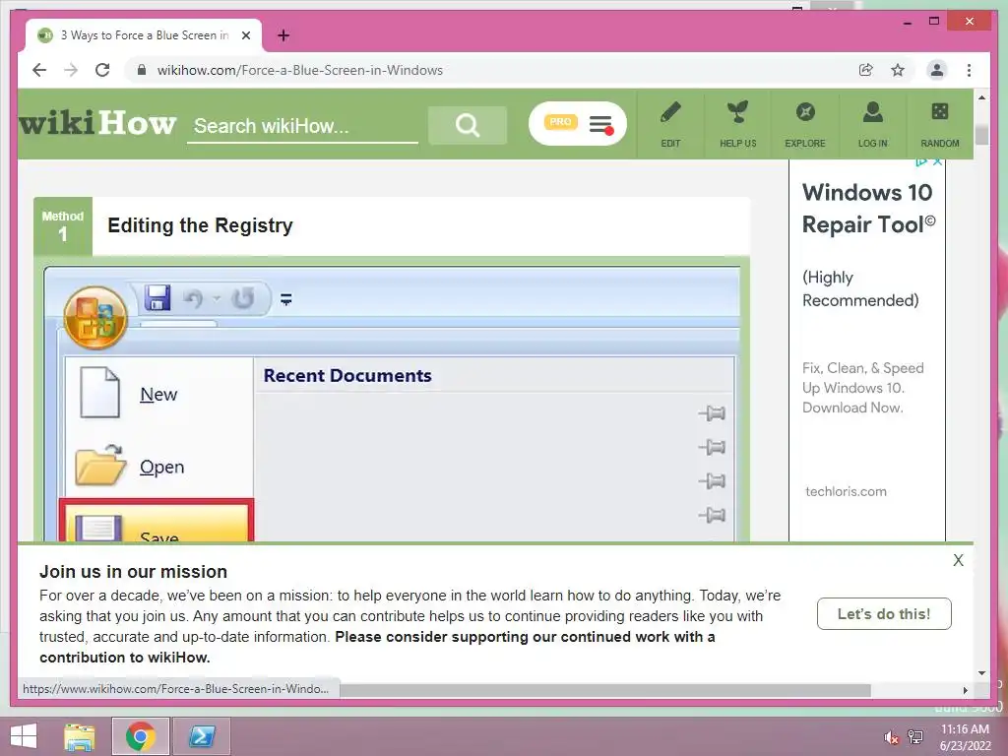Image resolution: width=1008 pixels, height=756 pixels.
Task: Close the wikiHow browser tab
Action: 245,35
